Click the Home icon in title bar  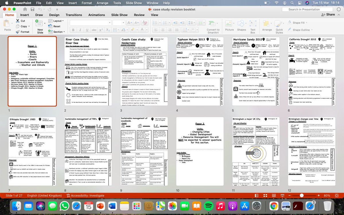(25, 9)
